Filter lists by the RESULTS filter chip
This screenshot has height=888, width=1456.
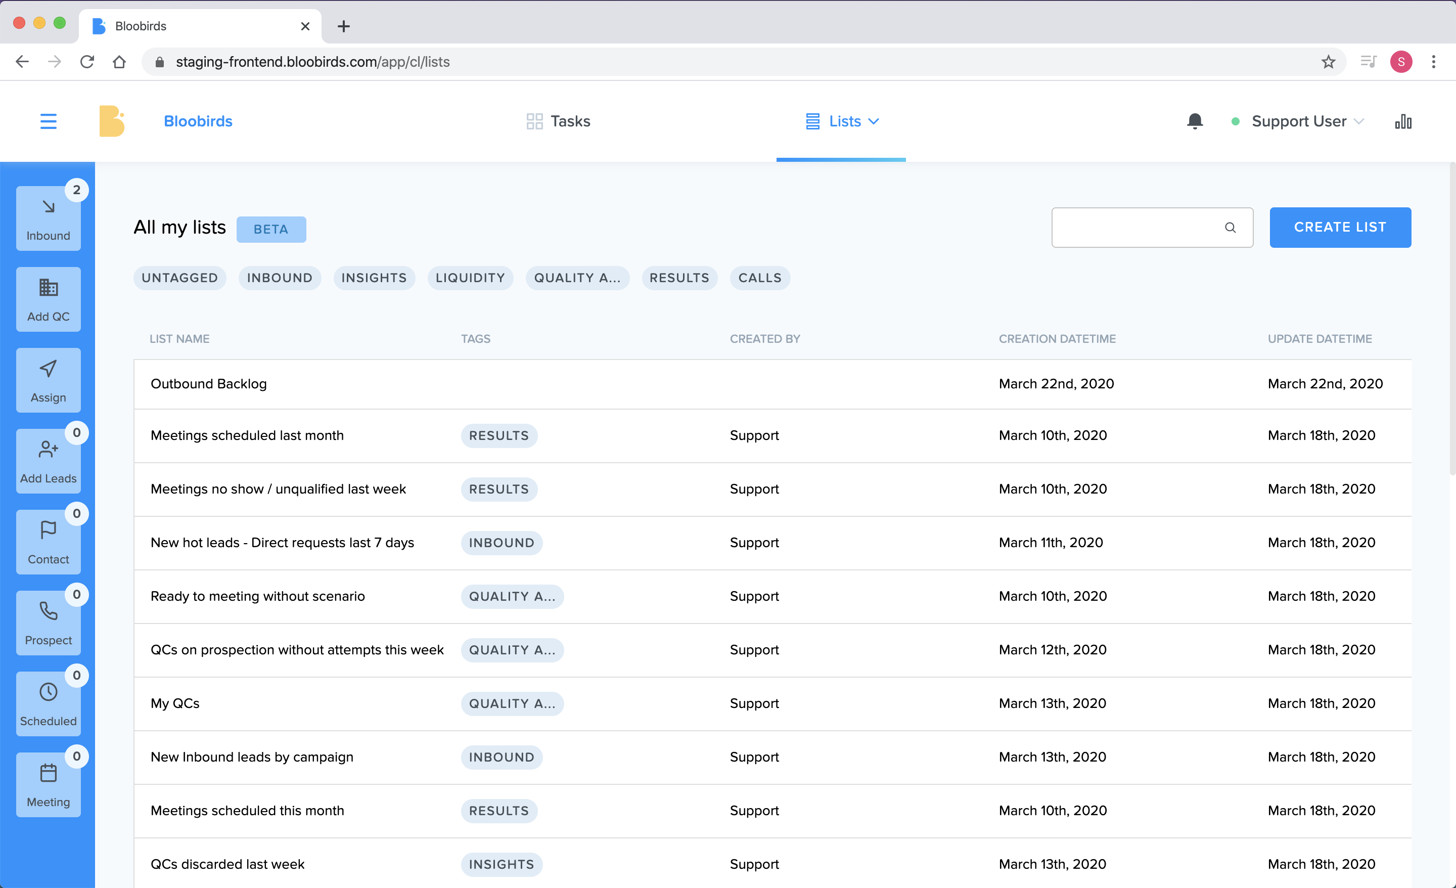(x=679, y=278)
